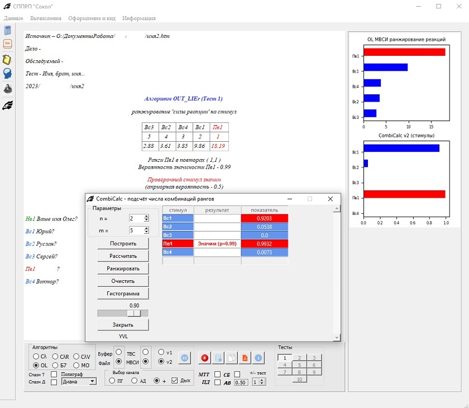469x408 pixels.
Task: Click the Del icon in sidebar
Action: 8,44
